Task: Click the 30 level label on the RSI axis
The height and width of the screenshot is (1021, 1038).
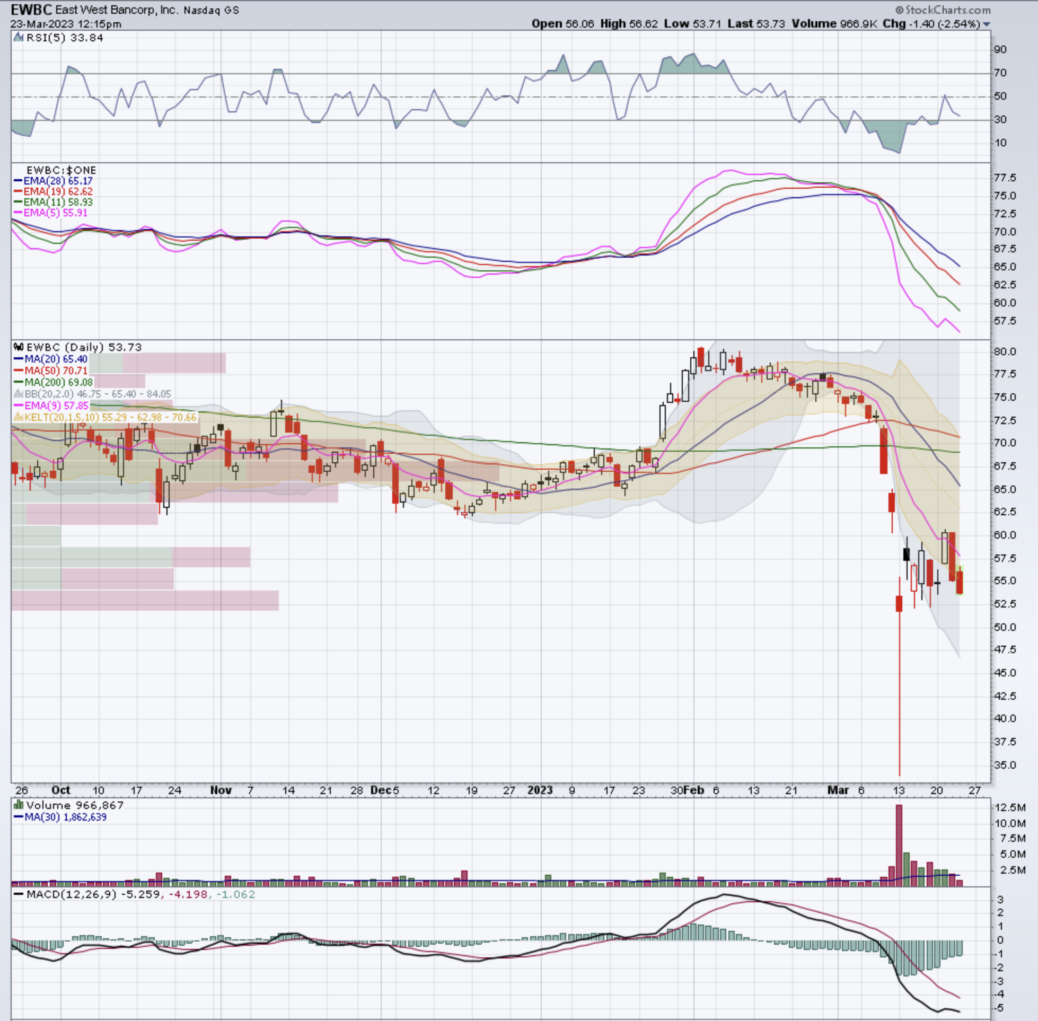Action: 1000,119
